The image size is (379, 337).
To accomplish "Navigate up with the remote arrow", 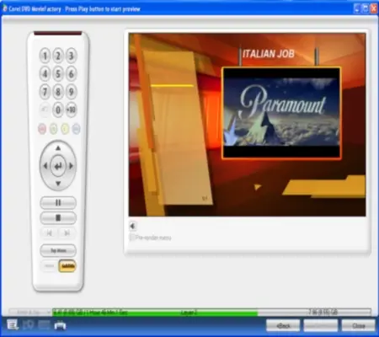I will coord(58,148).
